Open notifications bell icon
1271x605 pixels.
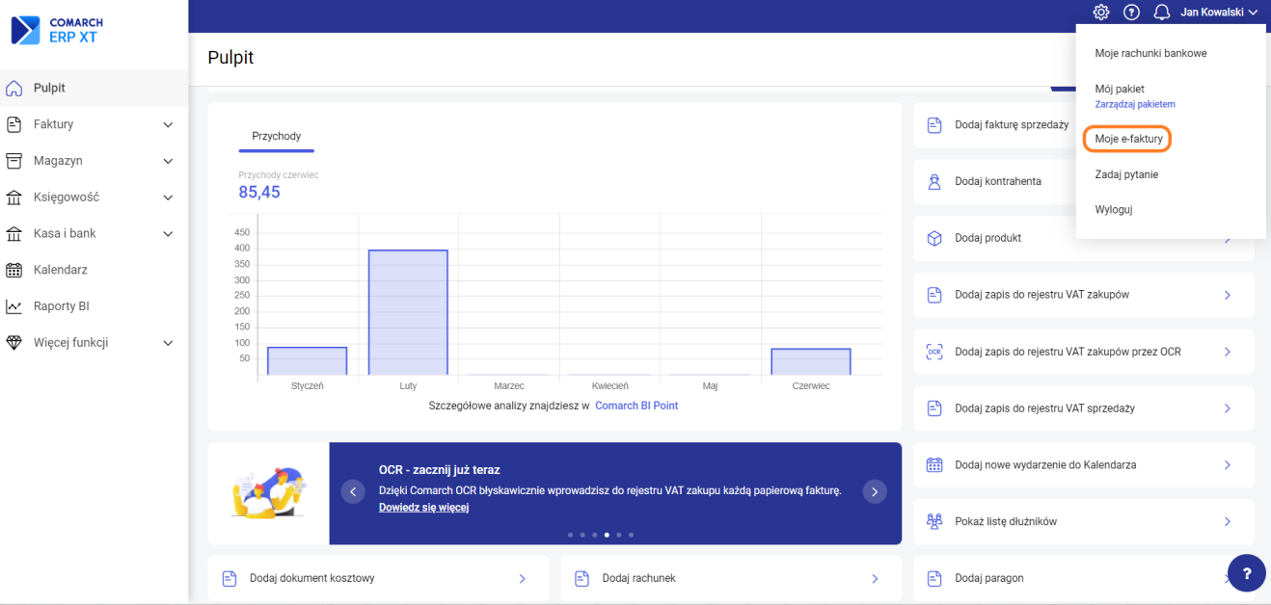[1162, 13]
